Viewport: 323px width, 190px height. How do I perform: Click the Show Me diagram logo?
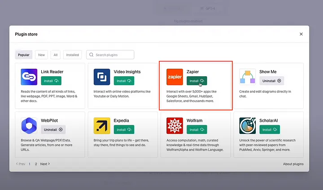tap(247, 77)
